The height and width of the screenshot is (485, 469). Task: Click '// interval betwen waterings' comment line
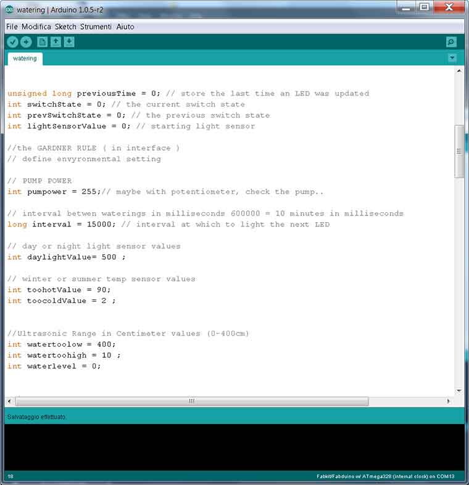[x=205, y=213]
